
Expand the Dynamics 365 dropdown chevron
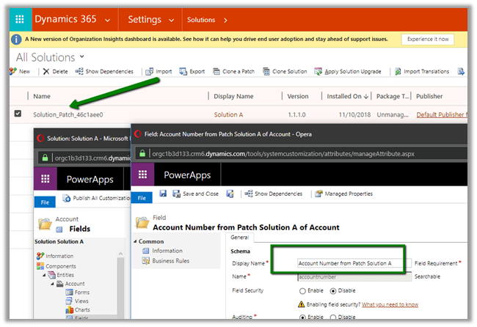pos(108,20)
